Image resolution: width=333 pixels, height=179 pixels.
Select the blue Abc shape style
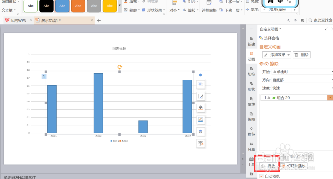point(62,6)
